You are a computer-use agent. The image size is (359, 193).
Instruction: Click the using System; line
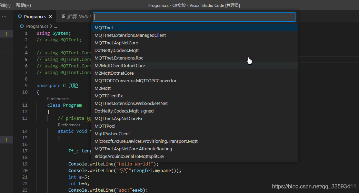[53, 33]
